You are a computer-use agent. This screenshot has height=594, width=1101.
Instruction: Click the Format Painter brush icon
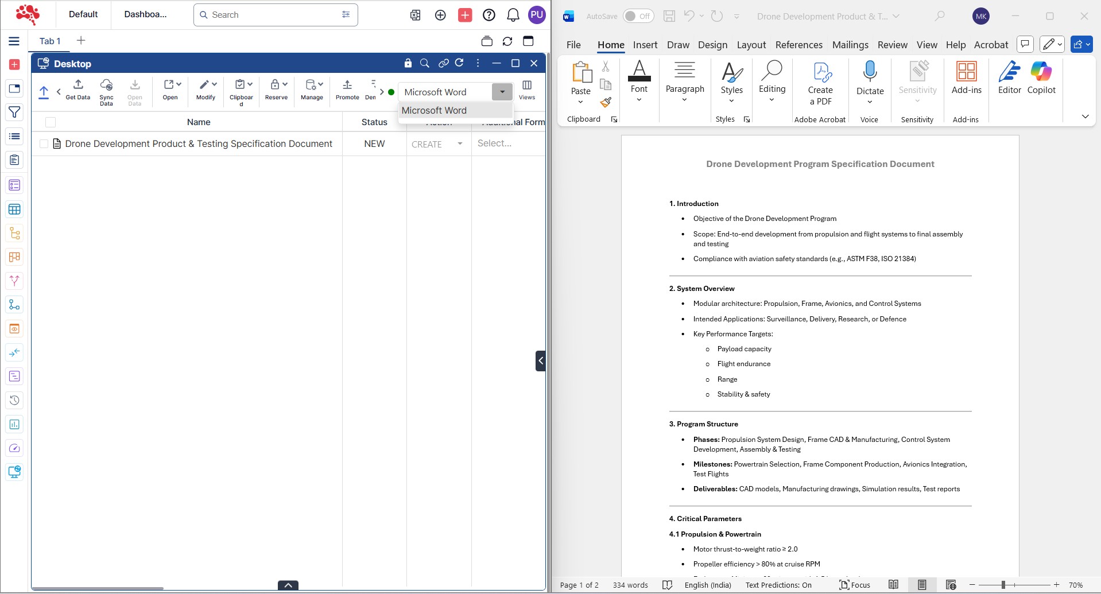click(x=606, y=103)
